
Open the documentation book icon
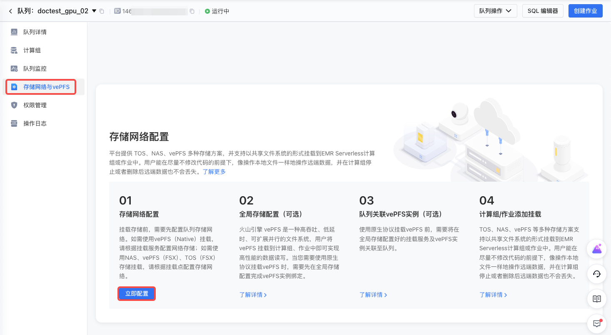coord(596,299)
